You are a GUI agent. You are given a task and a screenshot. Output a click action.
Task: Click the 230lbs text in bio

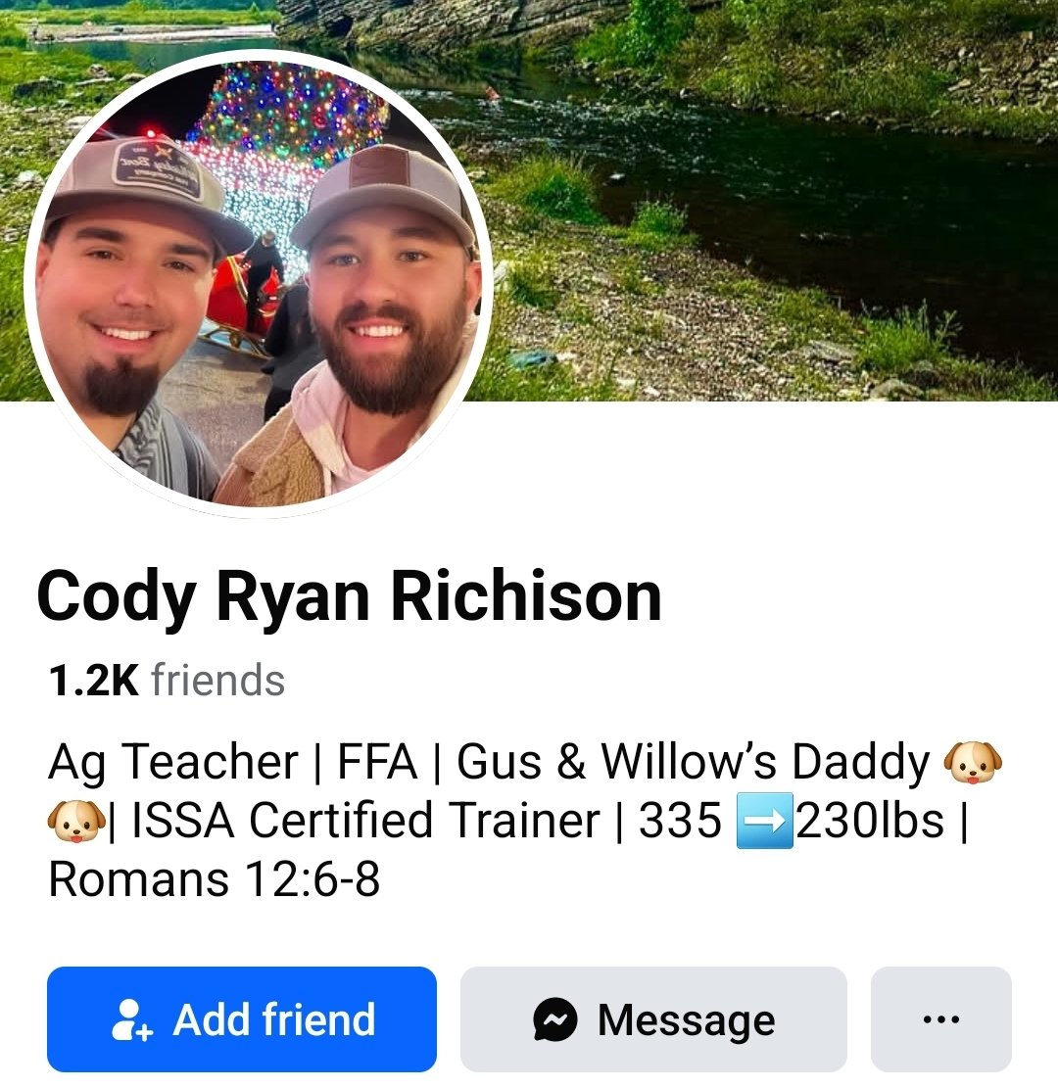[x=870, y=821]
